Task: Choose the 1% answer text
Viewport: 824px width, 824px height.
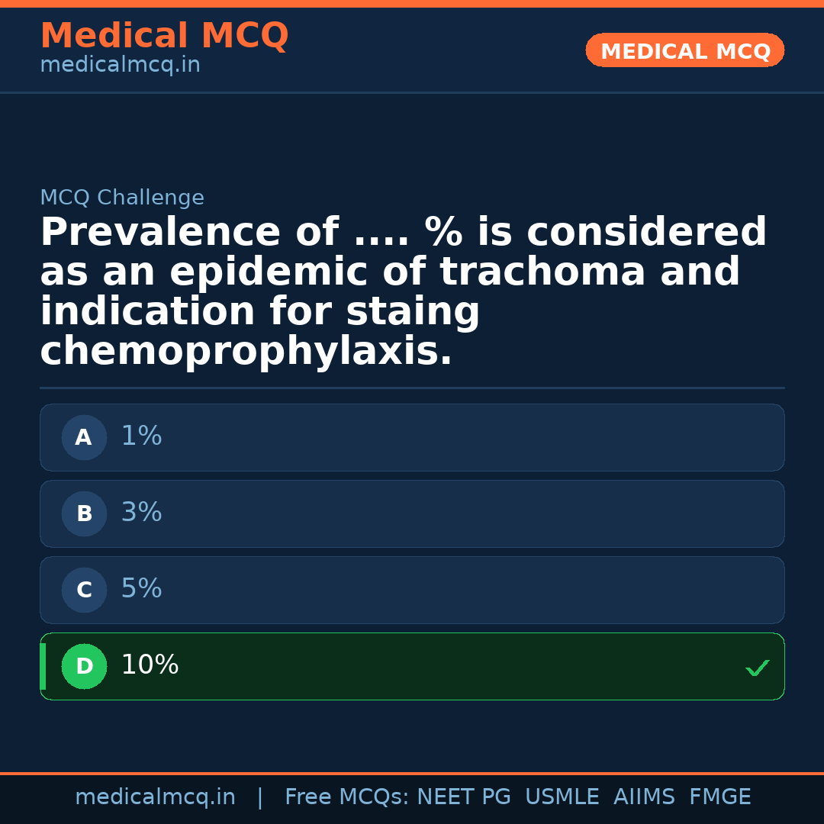Action: click(x=141, y=436)
